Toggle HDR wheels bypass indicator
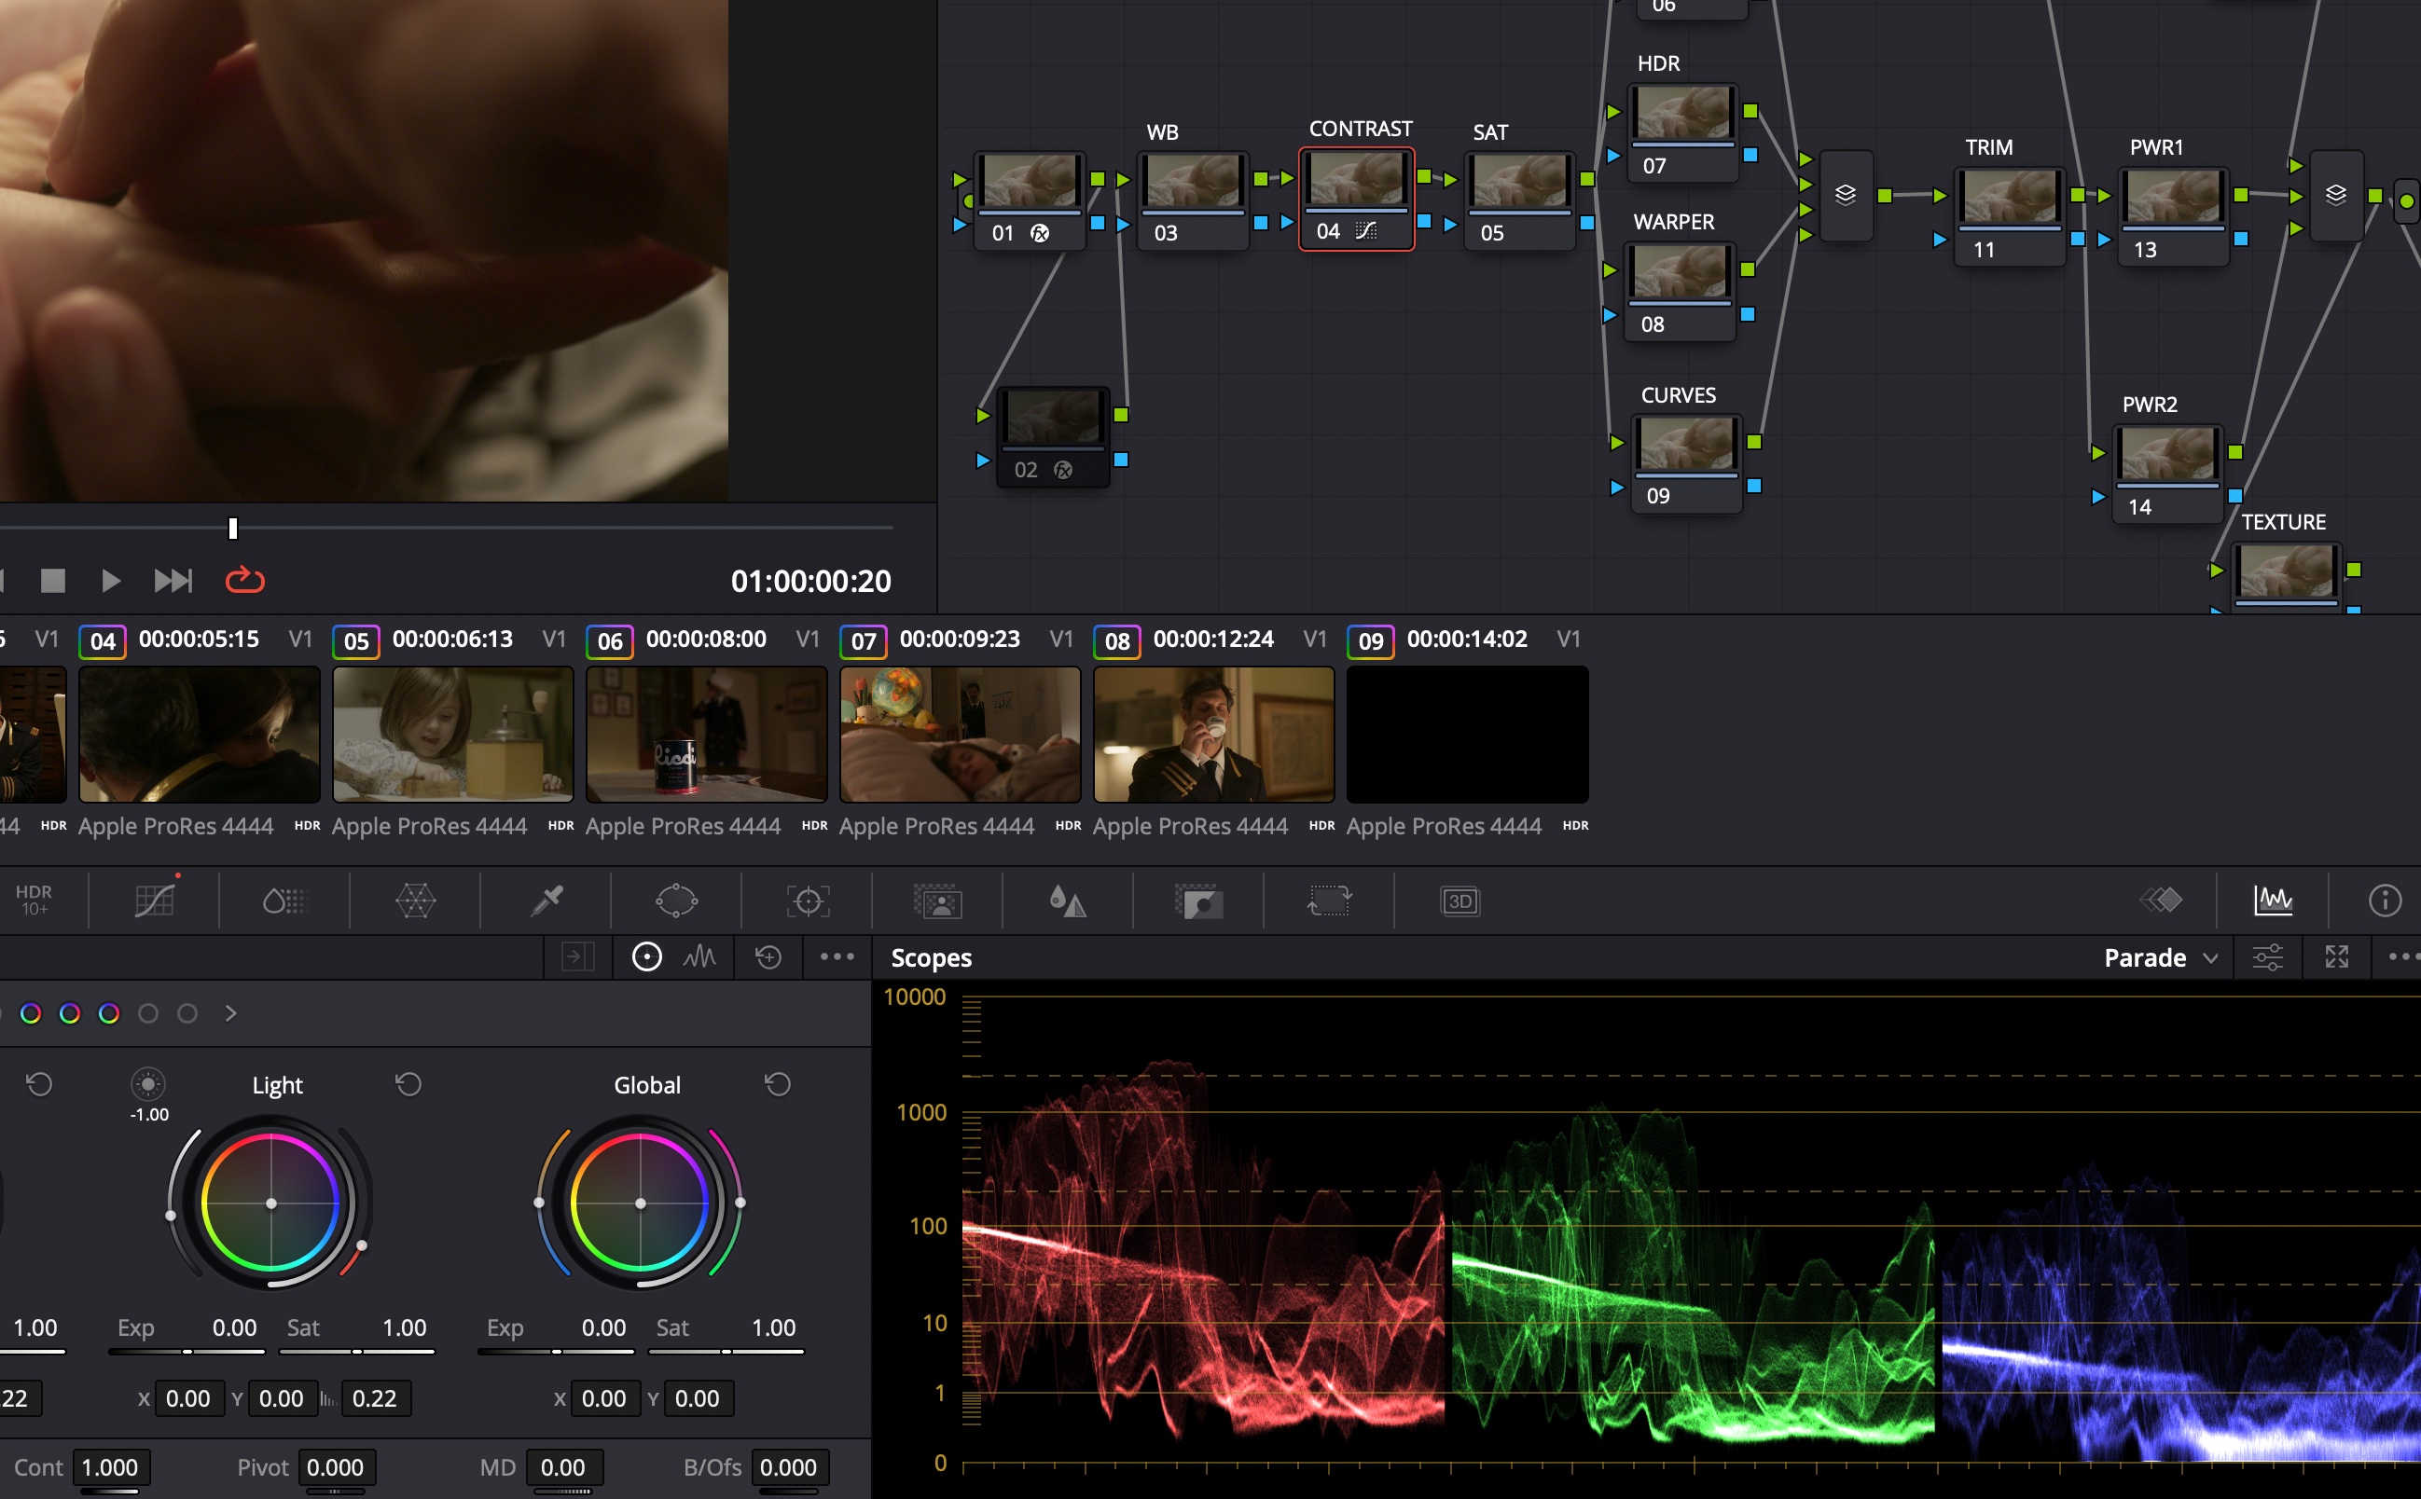The image size is (2421, 1499). (646, 956)
